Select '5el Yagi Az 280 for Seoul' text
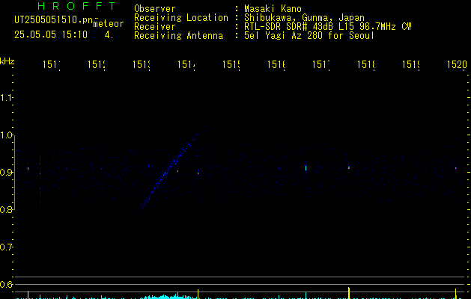 coord(309,36)
